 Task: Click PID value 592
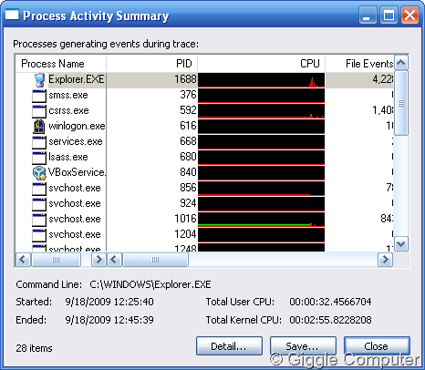(x=188, y=110)
